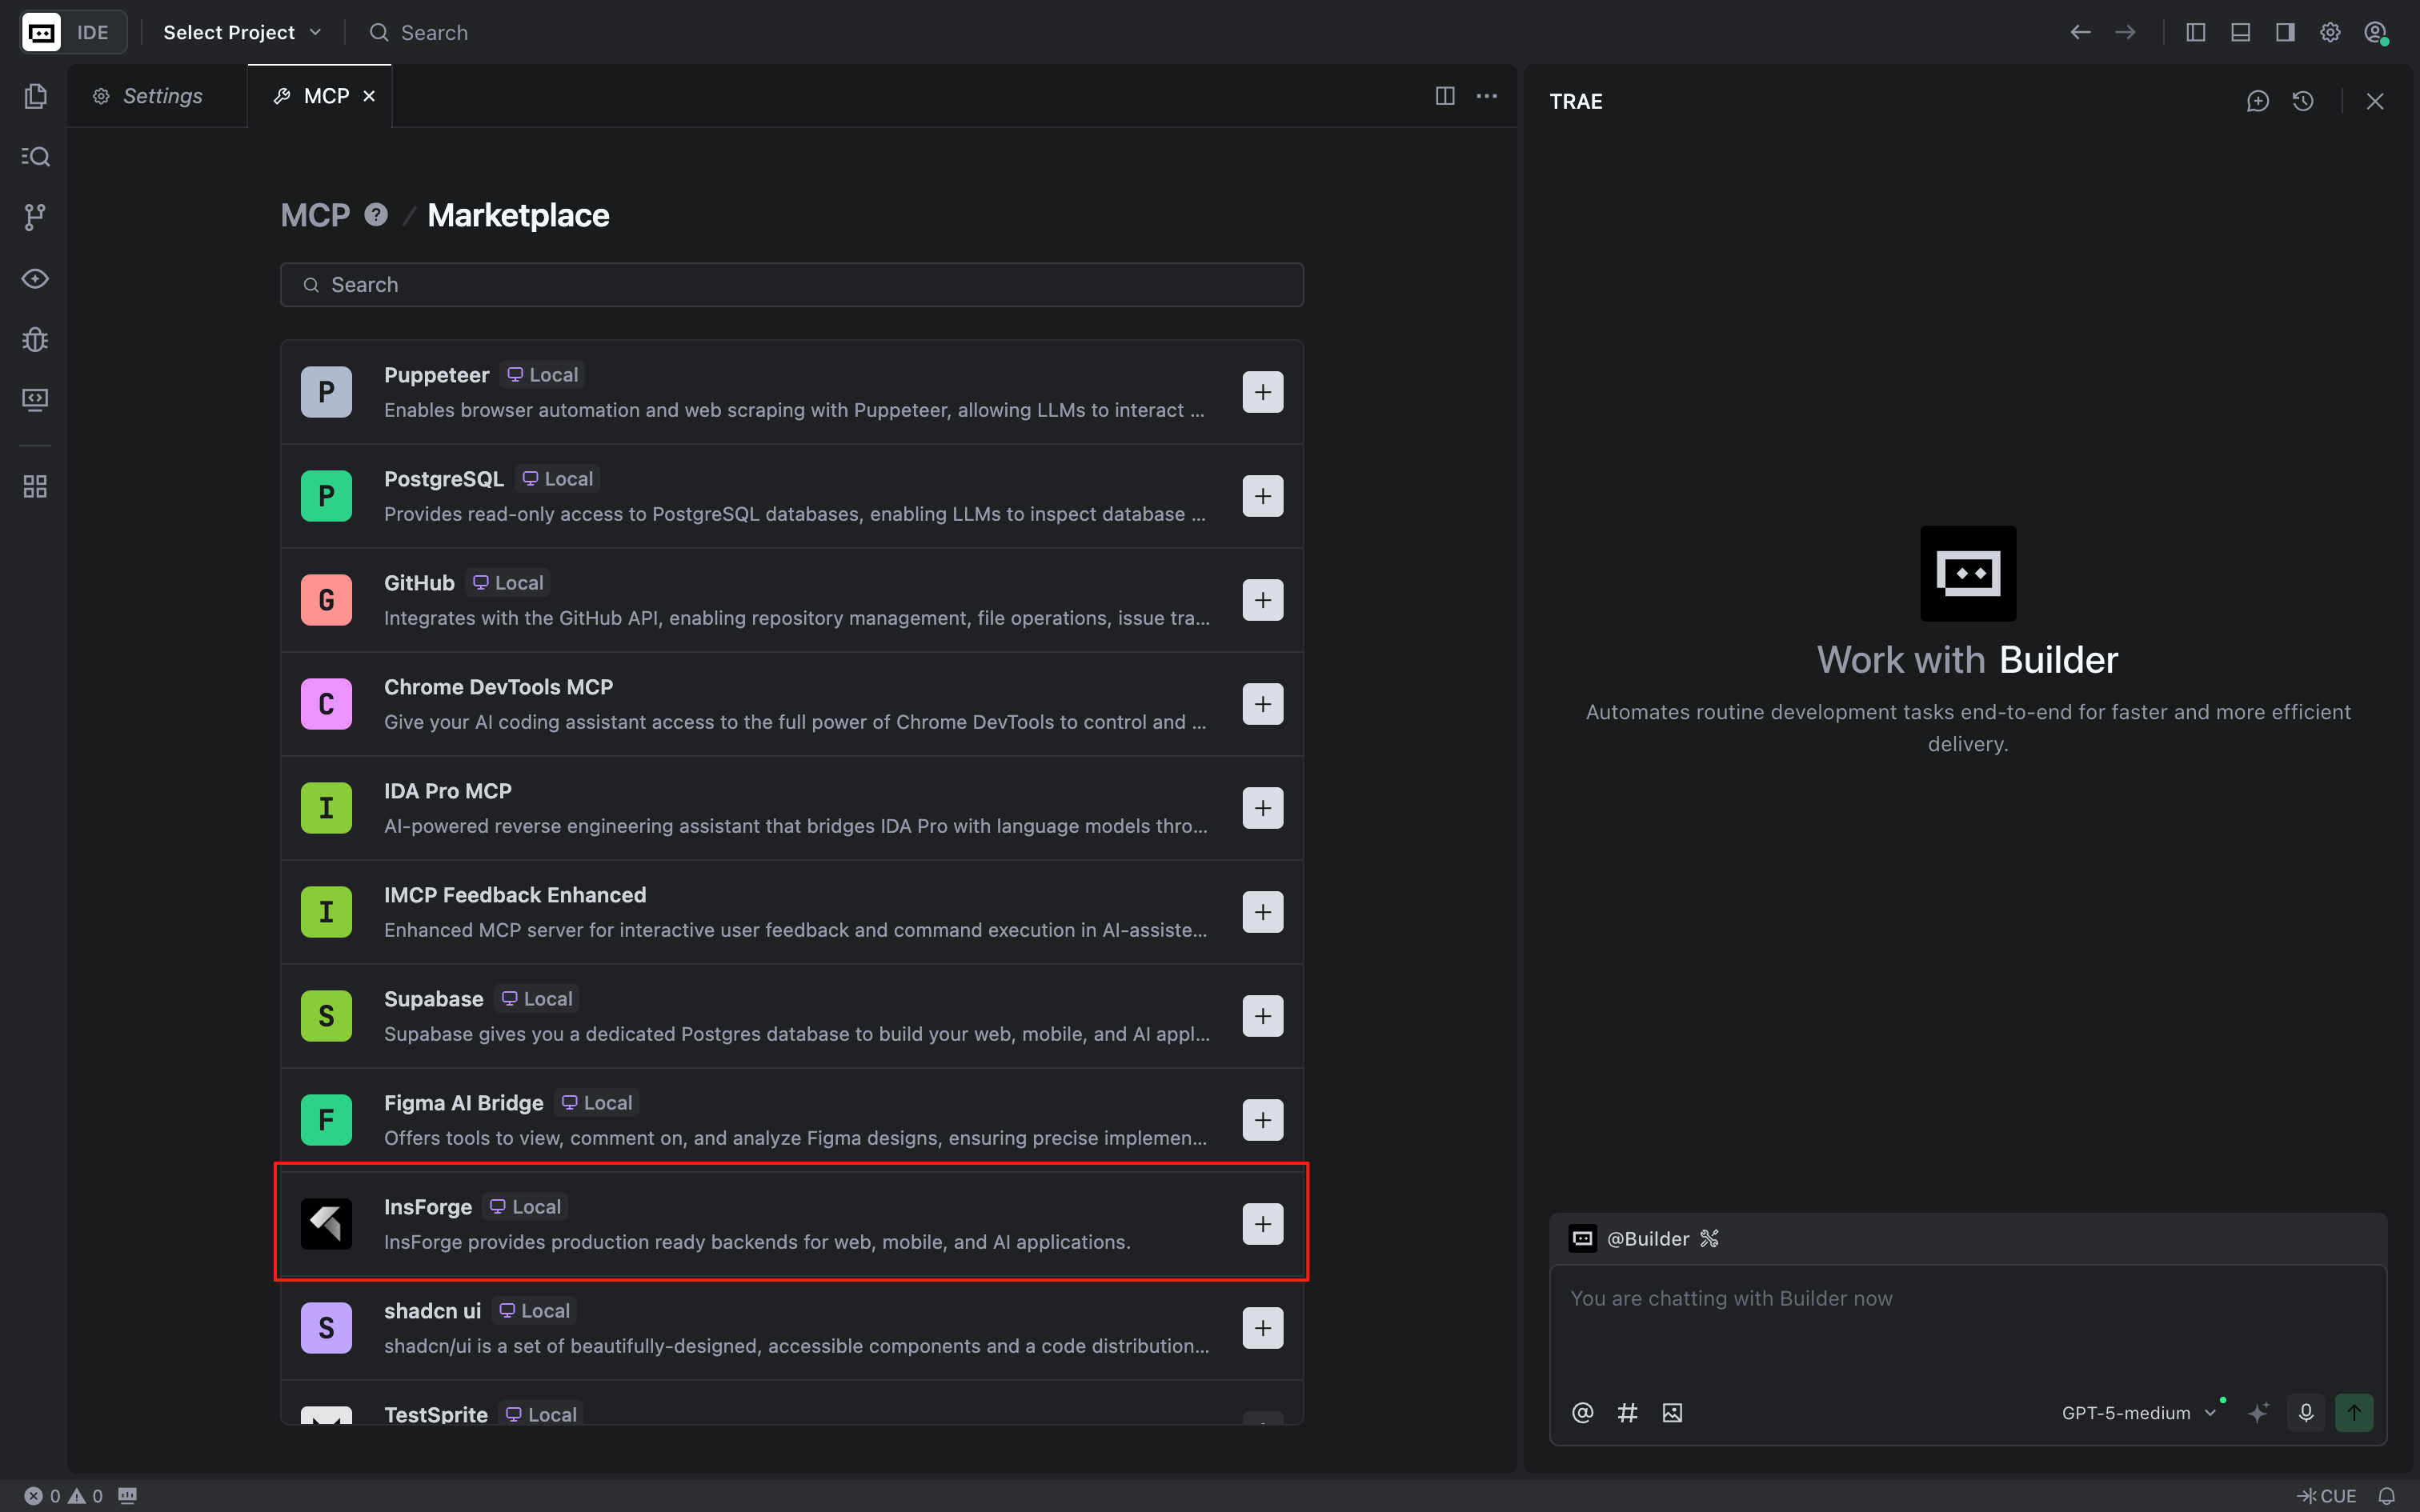Image resolution: width=2420 pixels, height=1512 pixels.
Task: Open the Terminal/code panel icon in sidebar
Action: (36, 399)
